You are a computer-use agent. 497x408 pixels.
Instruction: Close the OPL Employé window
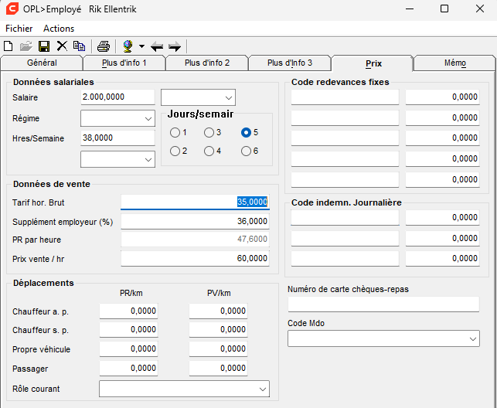(480, 8)
